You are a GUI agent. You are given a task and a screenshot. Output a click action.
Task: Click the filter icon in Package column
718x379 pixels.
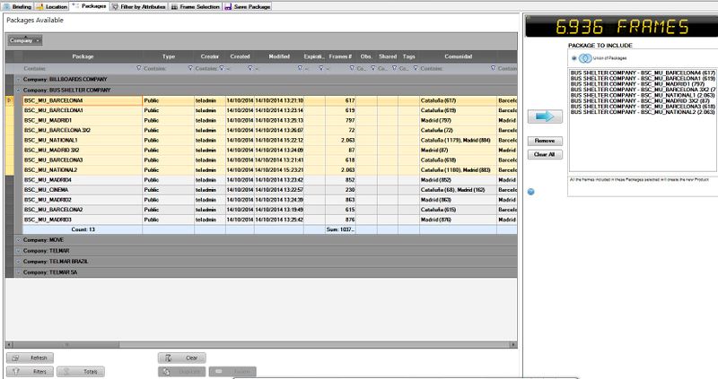[137, 68]
